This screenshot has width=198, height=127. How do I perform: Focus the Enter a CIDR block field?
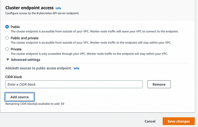pyautogui.click(x=74, y=84)
